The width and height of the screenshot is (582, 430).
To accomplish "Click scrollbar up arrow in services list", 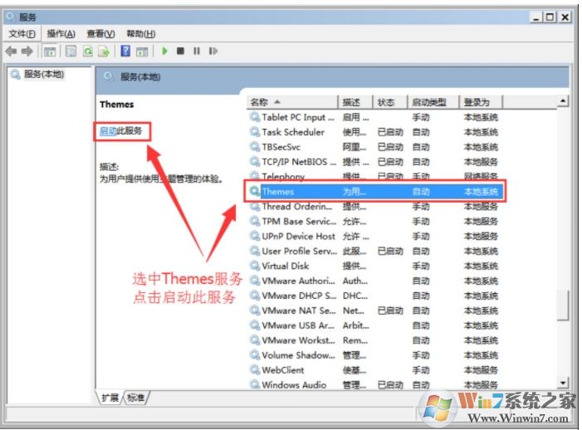I will pyautogui.click(x=563, y=101).
